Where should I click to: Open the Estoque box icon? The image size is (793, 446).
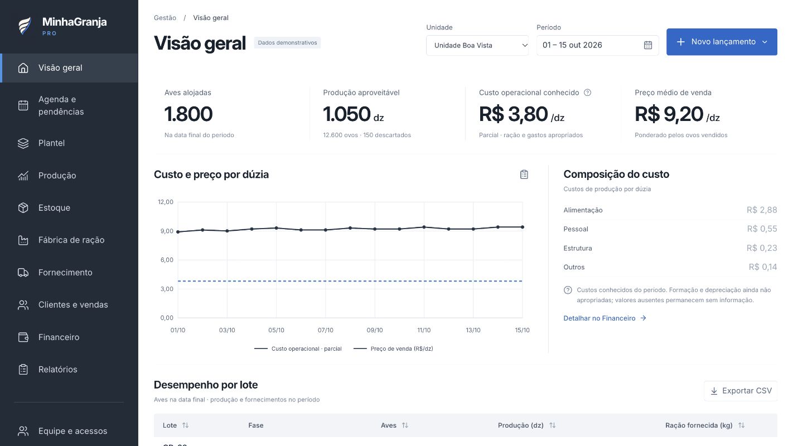[x=23, y=208]
